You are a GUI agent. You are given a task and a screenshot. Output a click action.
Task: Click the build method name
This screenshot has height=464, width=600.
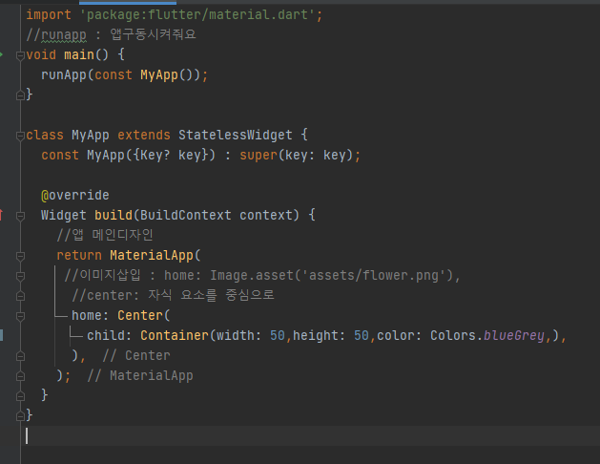pos(114,215)
